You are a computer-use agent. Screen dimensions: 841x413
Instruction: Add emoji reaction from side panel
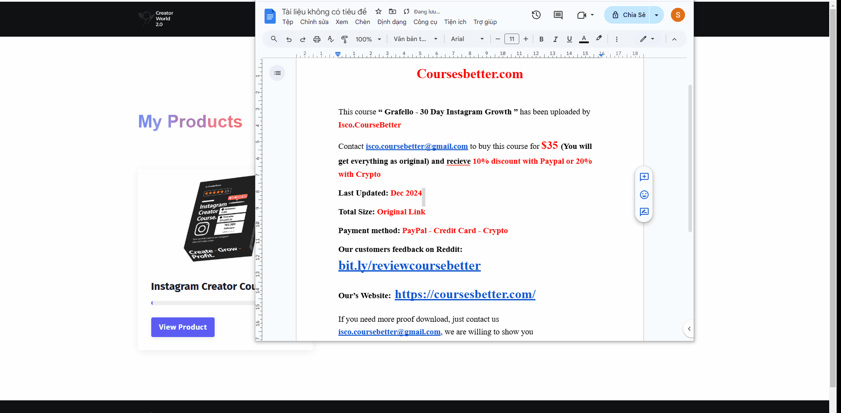click(x=644, y=194)
